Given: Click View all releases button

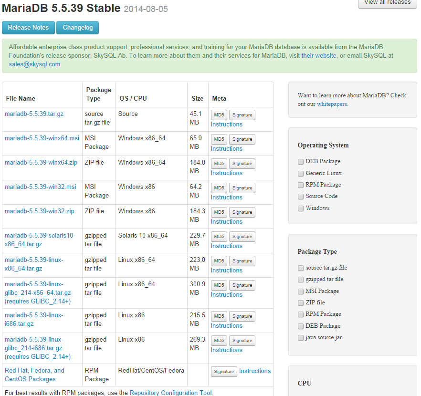Looking at the screenshot, I should [388, 3].
